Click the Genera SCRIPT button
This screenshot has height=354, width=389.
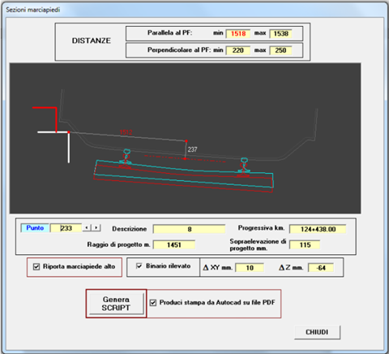click(x=116, y=304)
